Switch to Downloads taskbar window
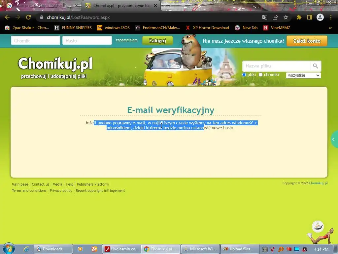The height and width of the screenshot is (254, 338). [53, 249]
